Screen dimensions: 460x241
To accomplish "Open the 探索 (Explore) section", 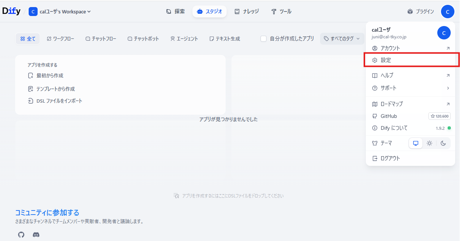I will [x=175, y=11].
